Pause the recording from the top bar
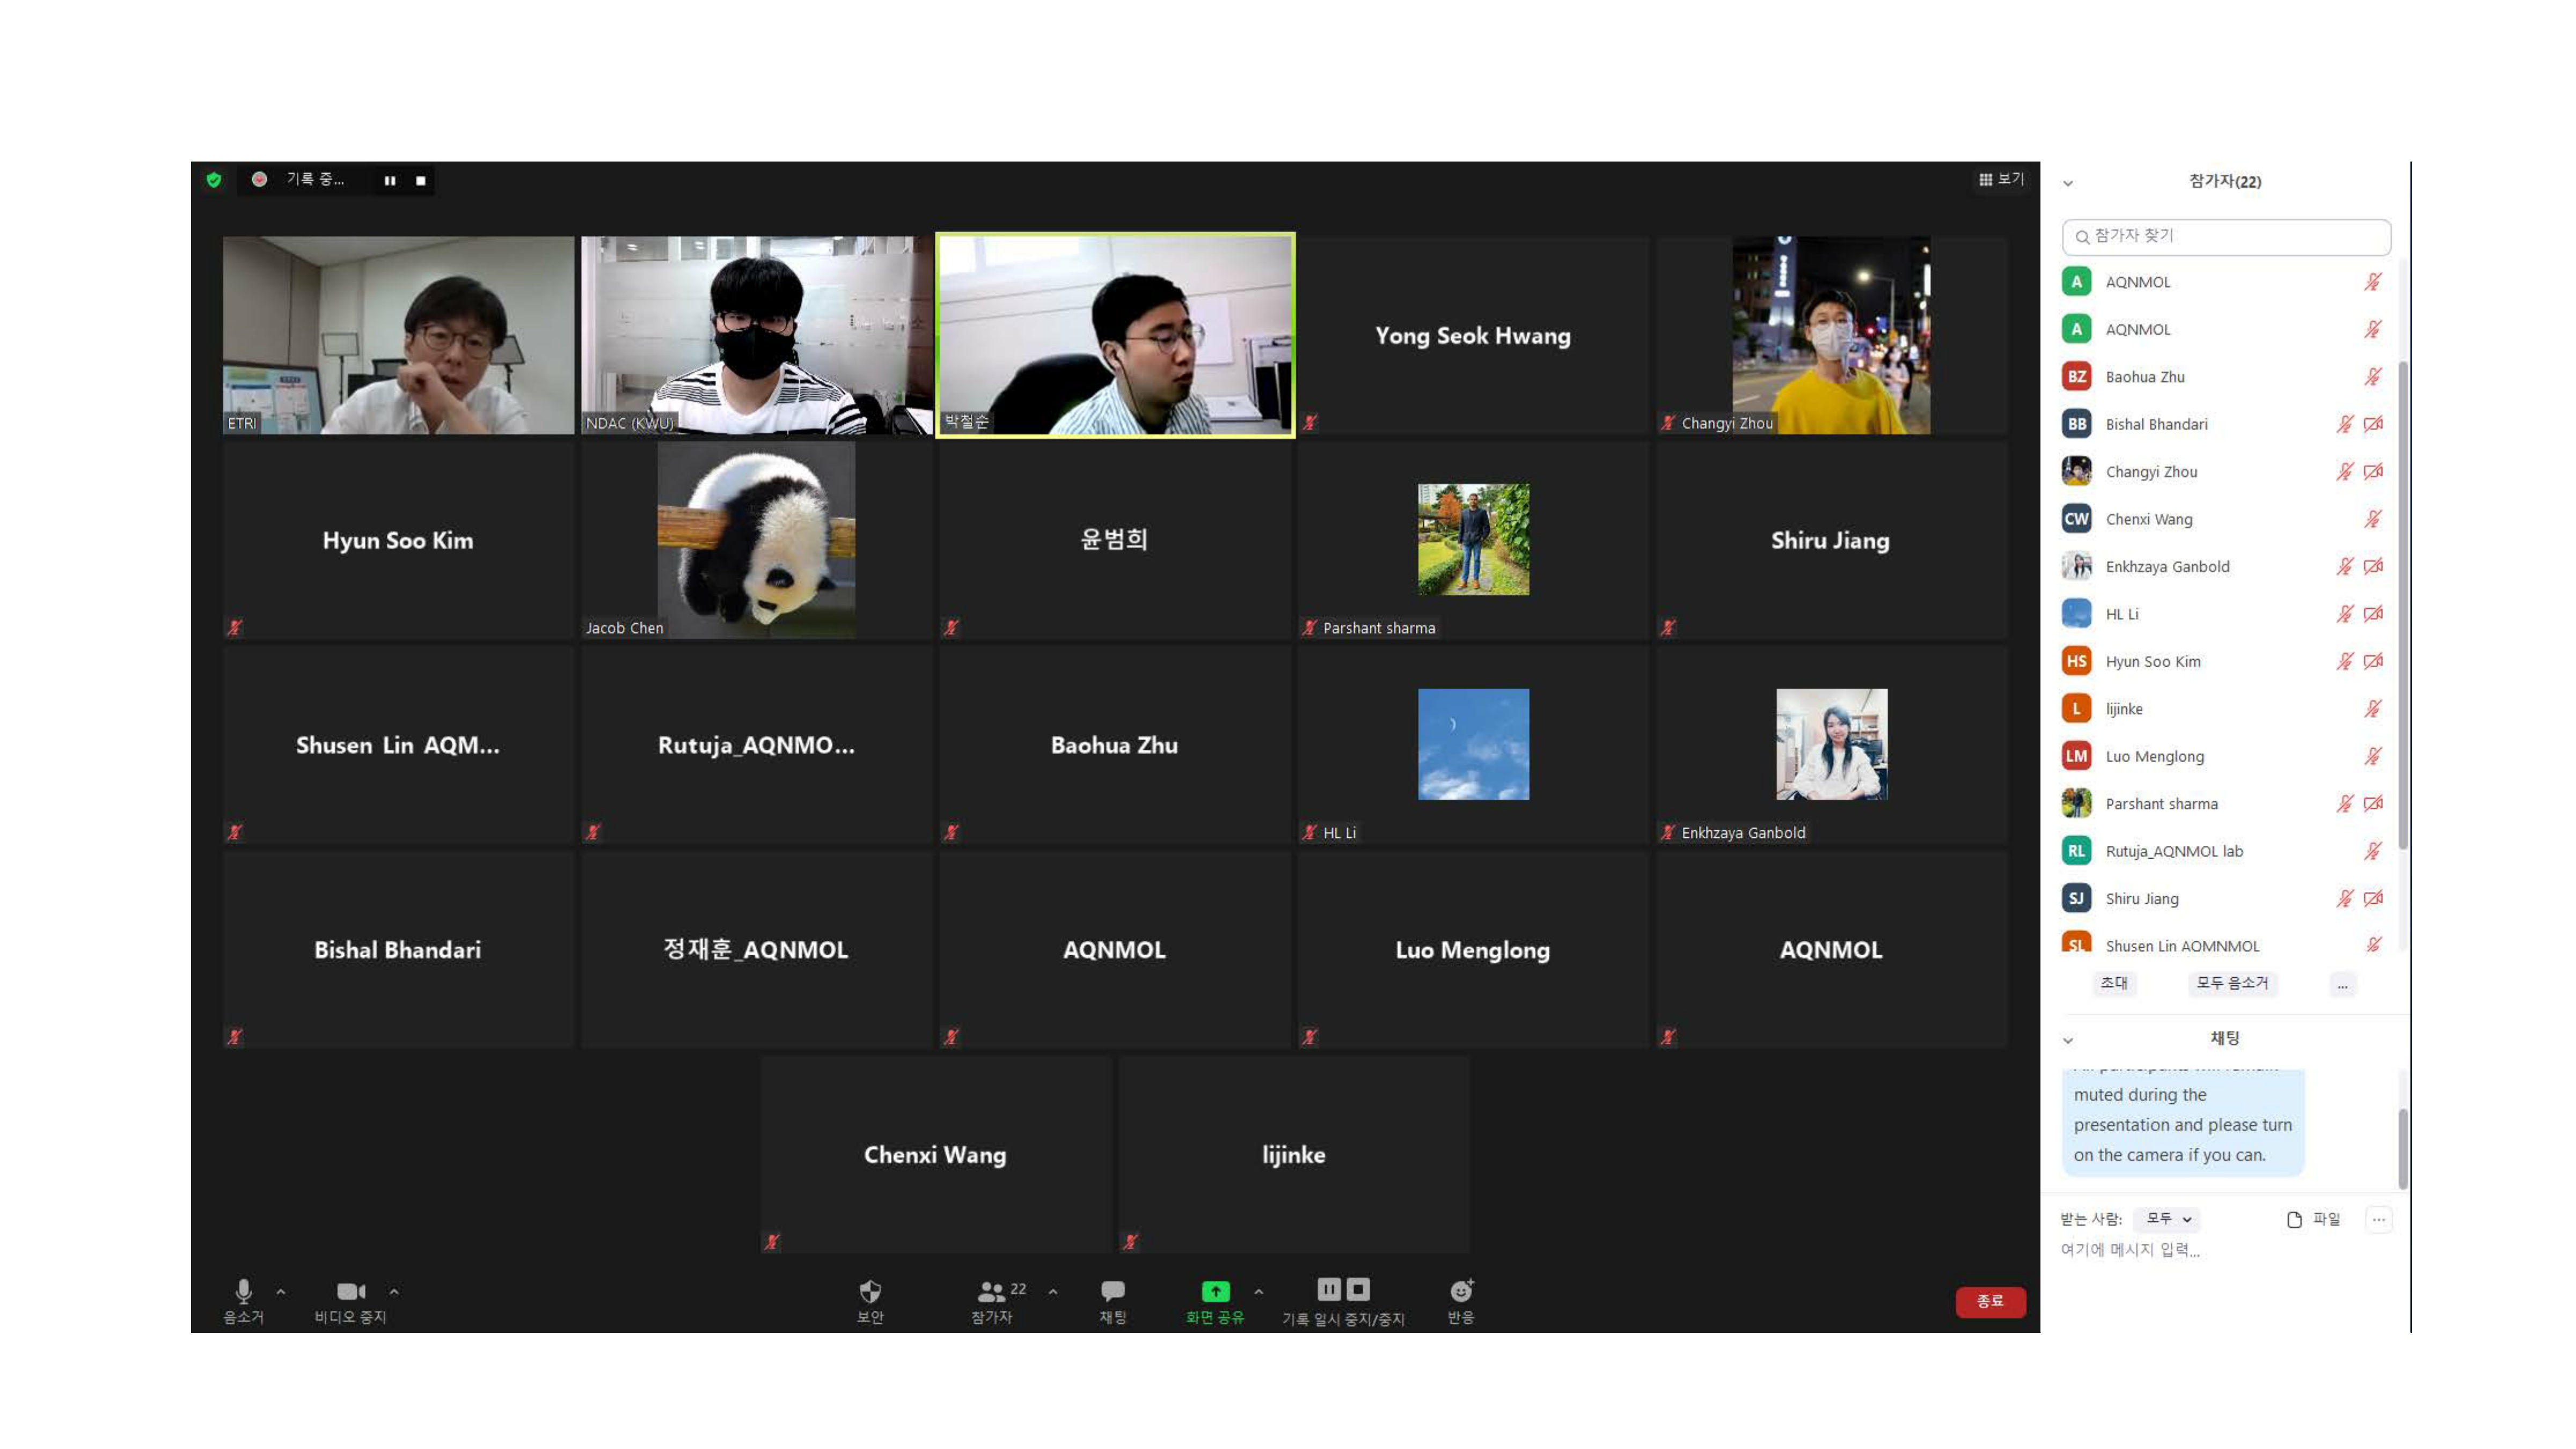Viewport: 2576px width, 1449px height. pyautogui.click(x=390, y=180)
